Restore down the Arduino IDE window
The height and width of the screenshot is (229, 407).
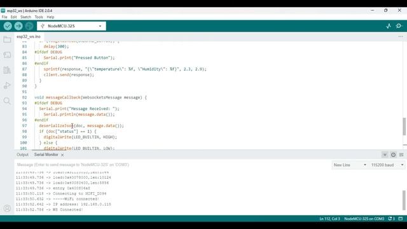point(386,10)
